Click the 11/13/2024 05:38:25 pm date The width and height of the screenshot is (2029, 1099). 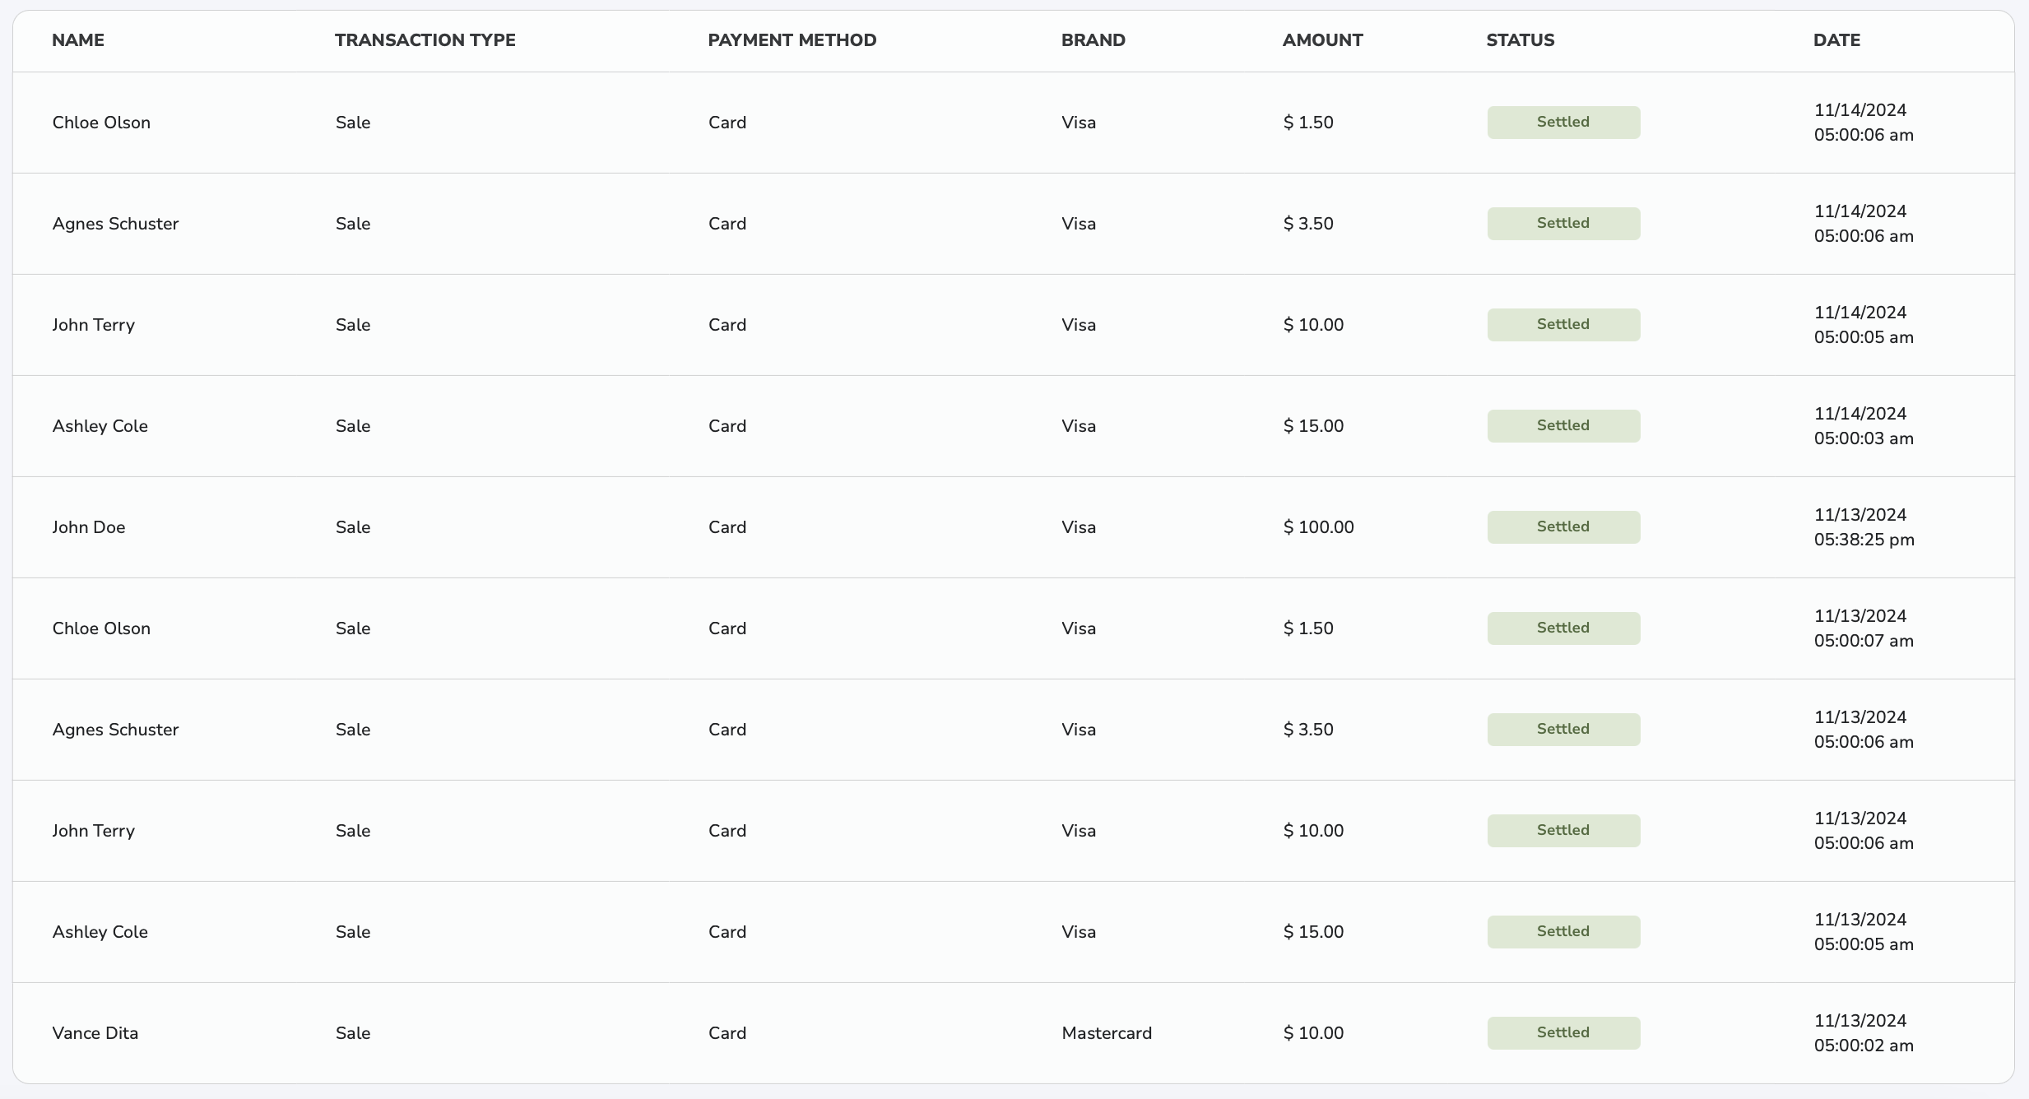tap(1864, 527)
